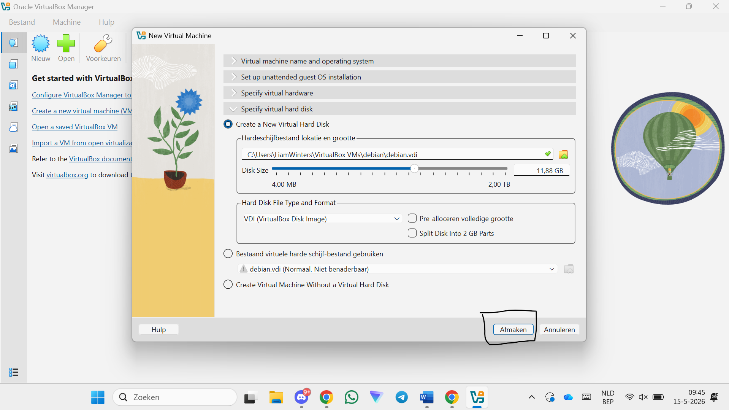Image resolution: width=729 pixels, height=410 pixels.
Task: Open the Network tool in the sidebar
Action: [x=14, y=106]
